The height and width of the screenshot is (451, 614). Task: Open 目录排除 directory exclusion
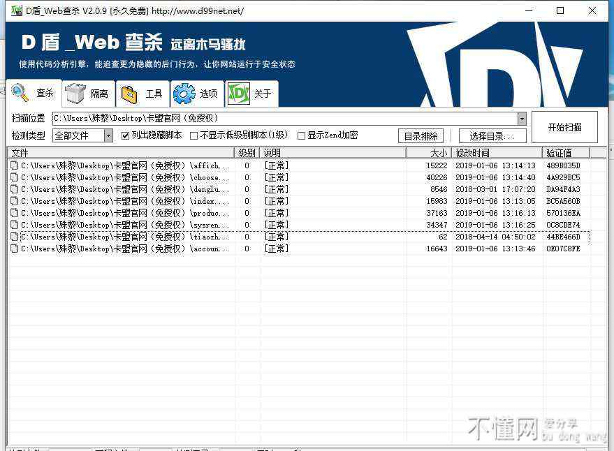[x=421, y=136]
